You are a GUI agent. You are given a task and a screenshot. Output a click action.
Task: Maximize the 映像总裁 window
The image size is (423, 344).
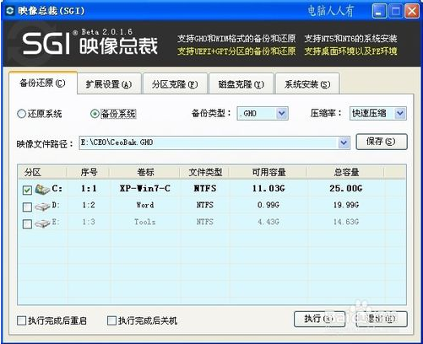[395, 12]
